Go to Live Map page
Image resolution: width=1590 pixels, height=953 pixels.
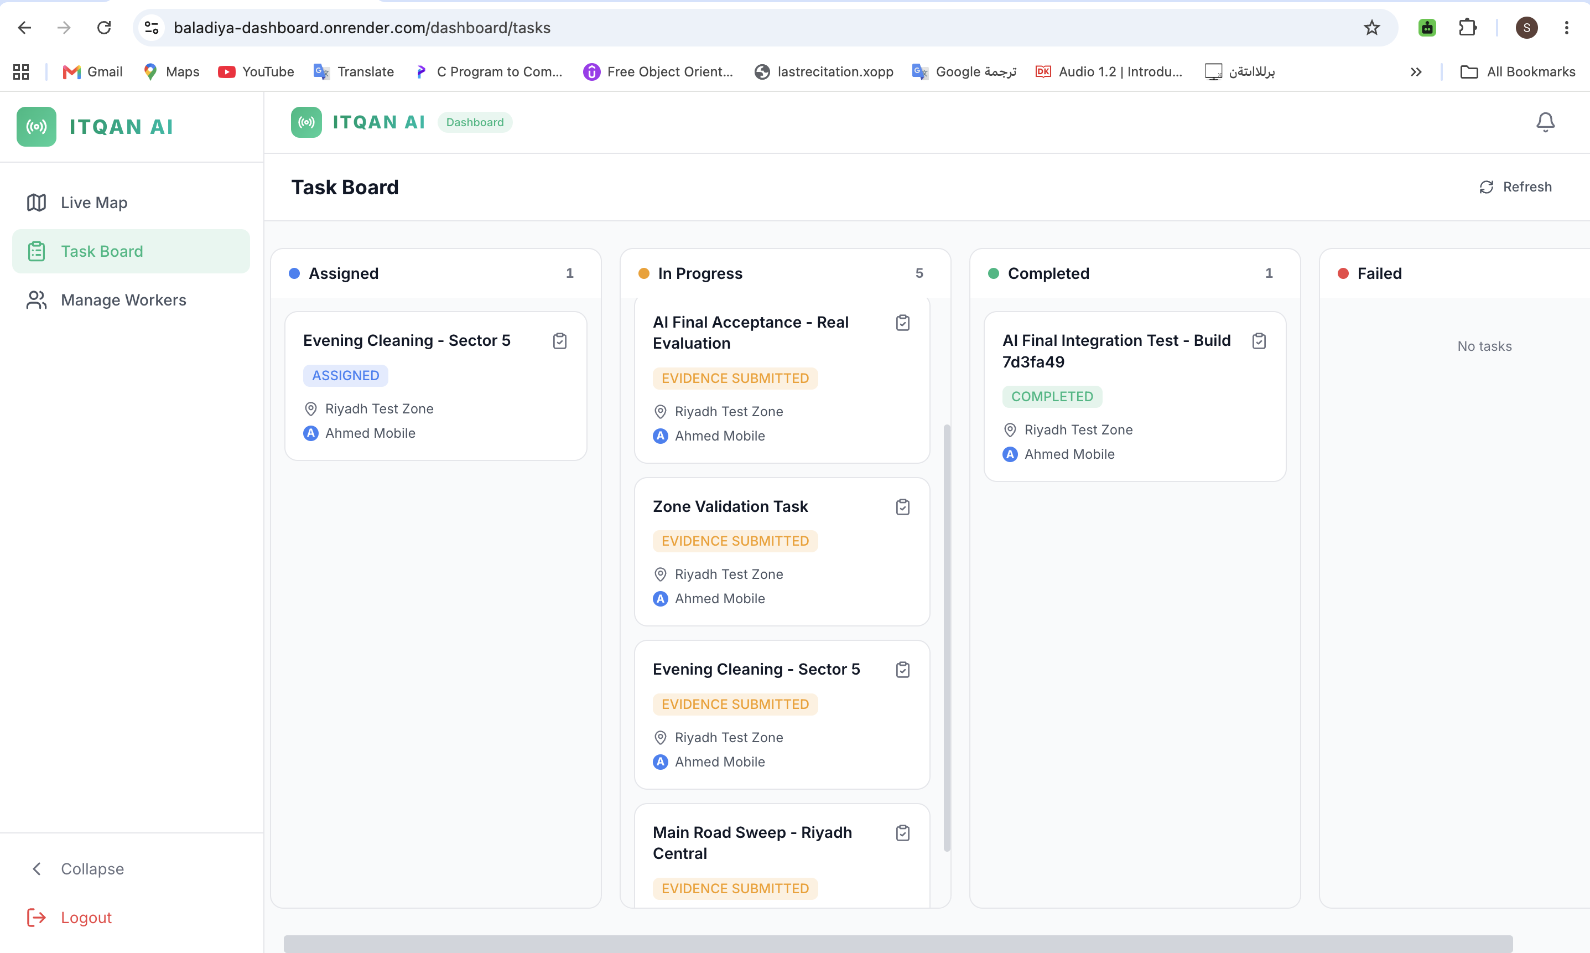(x=131, y=203)
